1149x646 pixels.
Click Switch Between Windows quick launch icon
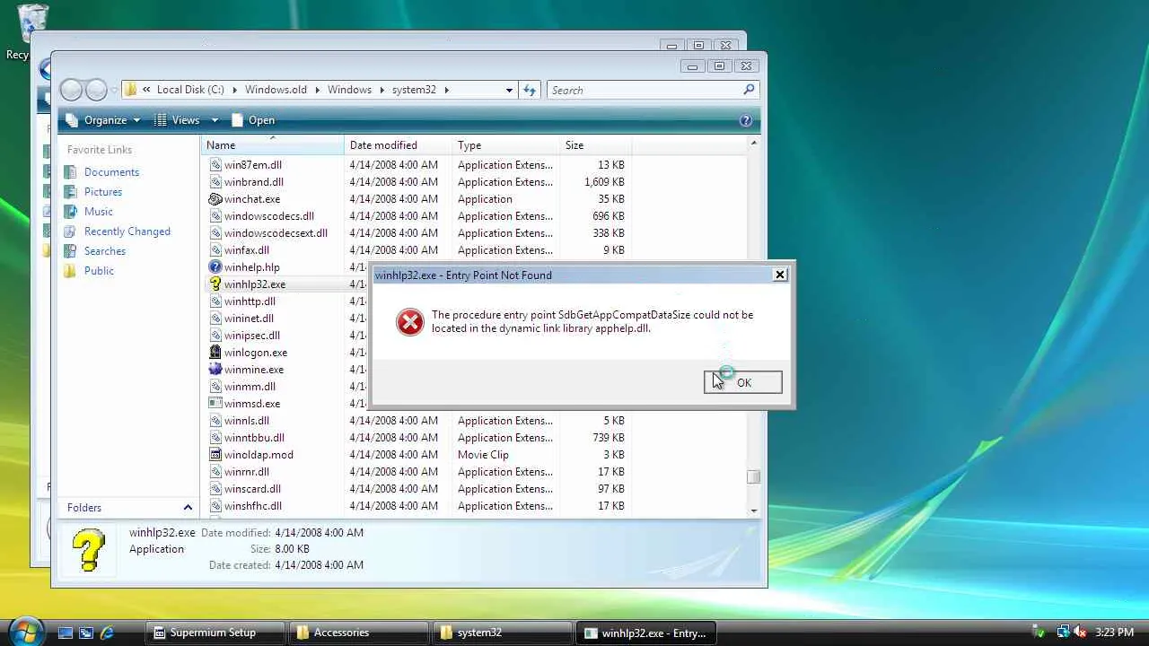pyautogui.click(x=86, y=633)
